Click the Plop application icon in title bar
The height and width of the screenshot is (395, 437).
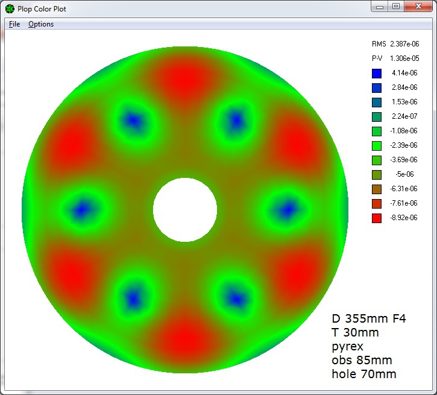[10, 9]
